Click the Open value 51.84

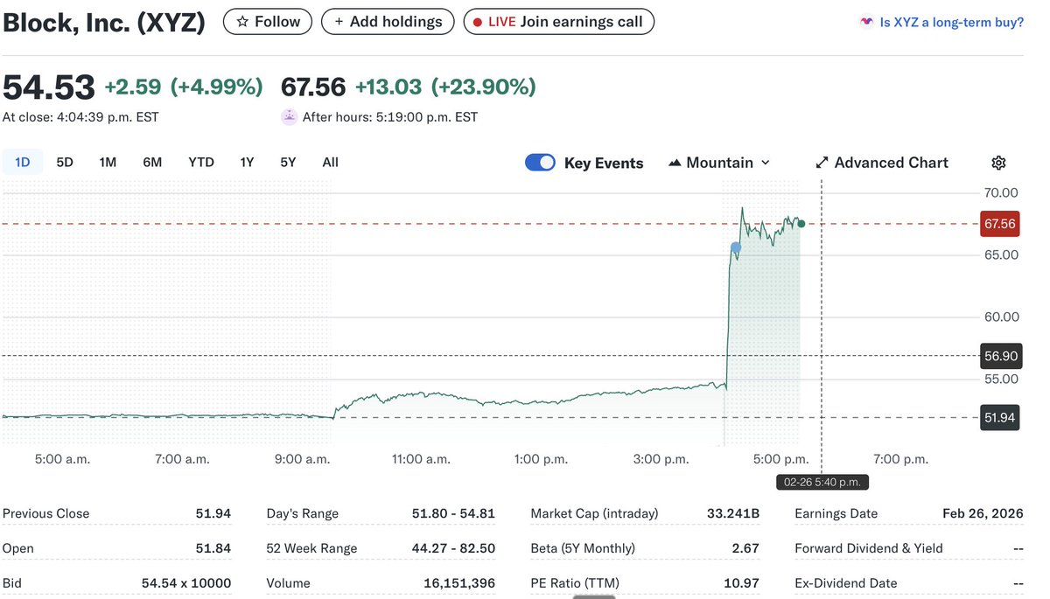pyautogui.click(x=213, y=548)
